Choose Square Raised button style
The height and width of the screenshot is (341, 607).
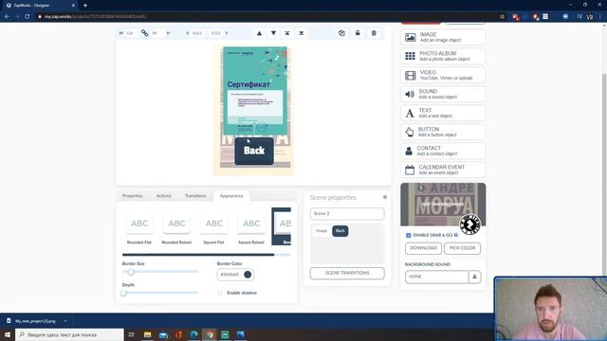click(251, 228)
